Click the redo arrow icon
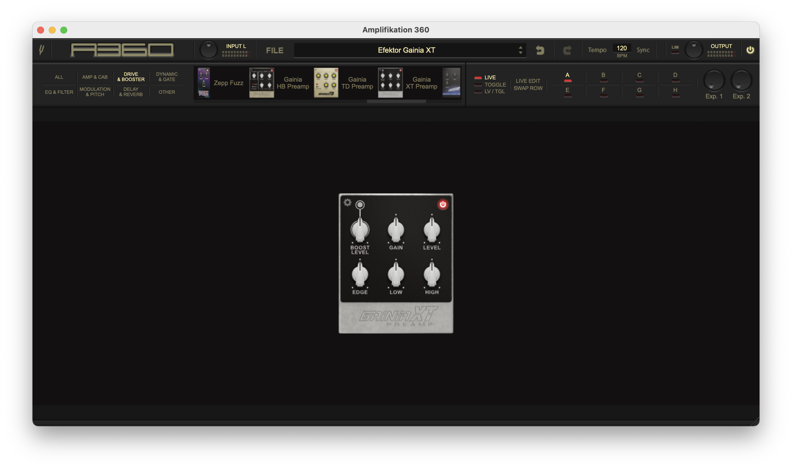The height and width of the screenshot is (469, 792). tap(567, 50)
